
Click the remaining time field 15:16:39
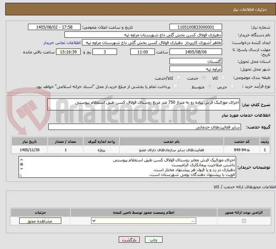pos(68,52)
